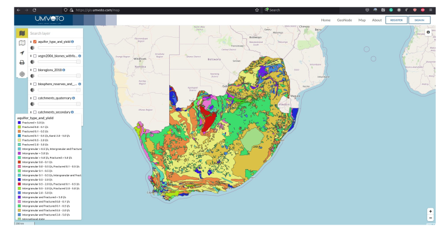Open info for vegm2006_biomes layer
The image size is (447, 231).
click(80, 56)
